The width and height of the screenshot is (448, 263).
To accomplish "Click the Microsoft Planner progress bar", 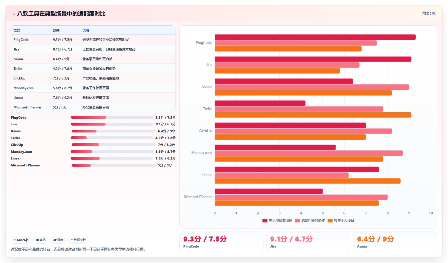I will click(x=114, y=165).
